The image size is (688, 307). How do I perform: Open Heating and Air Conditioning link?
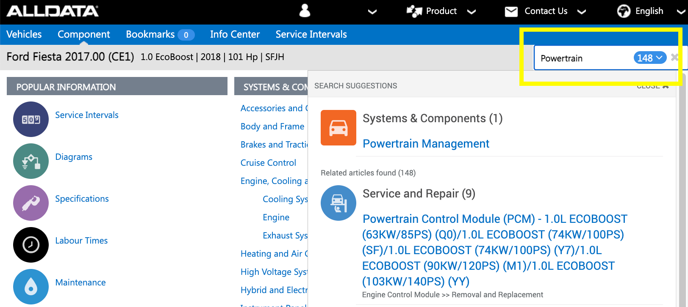(274, 254)
